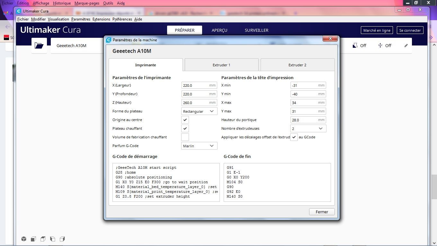437x246 pixels.
Task: Click the Cura logo in dialog title bar
Action: tap(109, 40)
